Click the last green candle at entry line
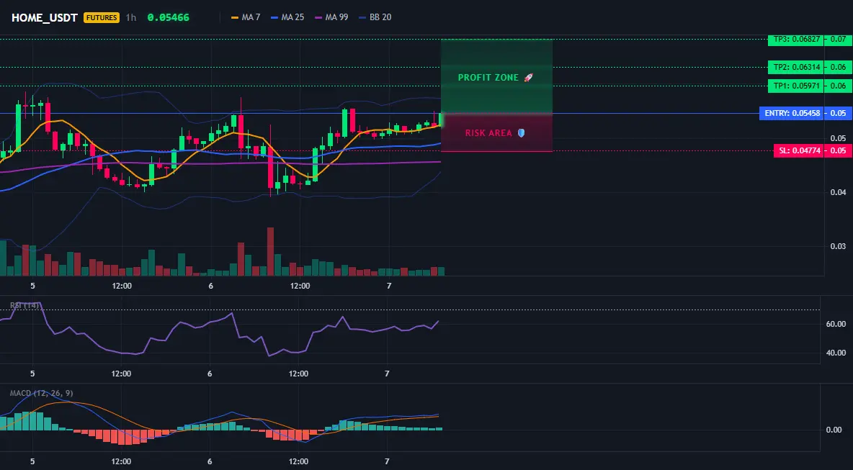Viewport: 853px width, 470px height. coord(441,119)
